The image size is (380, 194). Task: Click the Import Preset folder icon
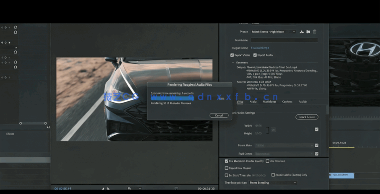308,32
